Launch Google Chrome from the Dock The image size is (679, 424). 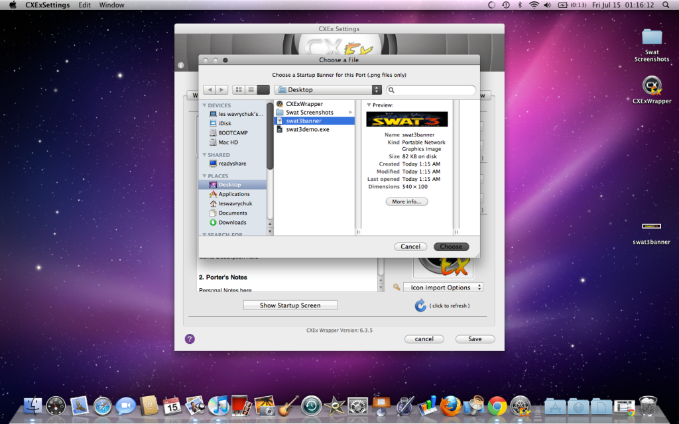497,406
